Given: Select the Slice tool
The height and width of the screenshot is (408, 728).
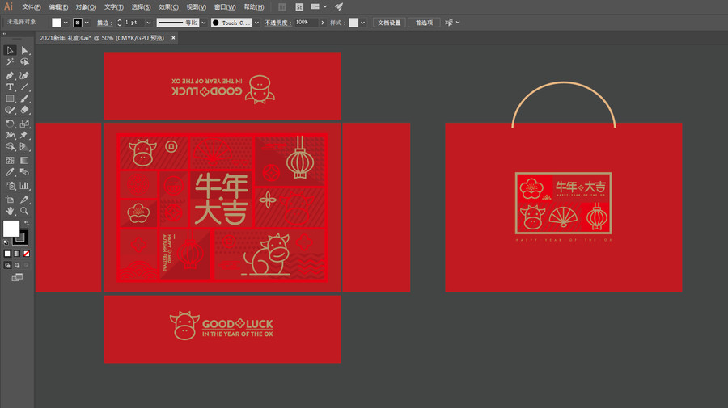Looking at the screenshot, I should pyautogui.click(x=24, y=199).
